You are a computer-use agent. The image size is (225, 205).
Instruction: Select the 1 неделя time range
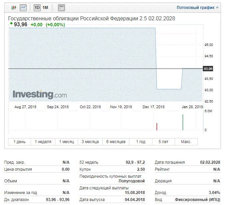(x=43, y=142)
